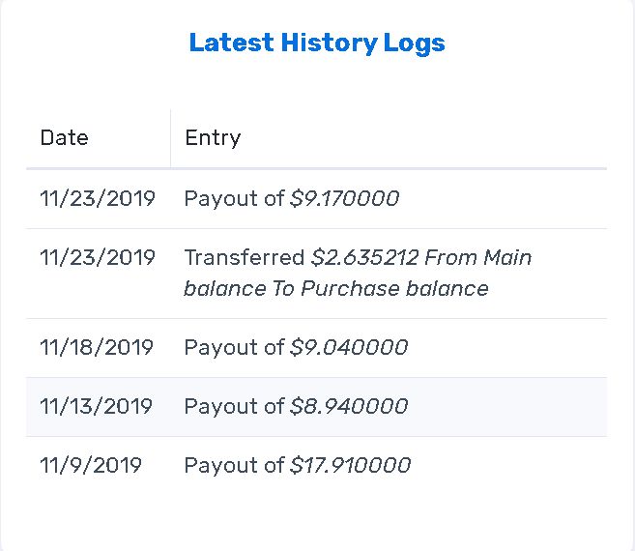
Task: Click the Payout of $17.910000 entry
Action: point(298,465)
